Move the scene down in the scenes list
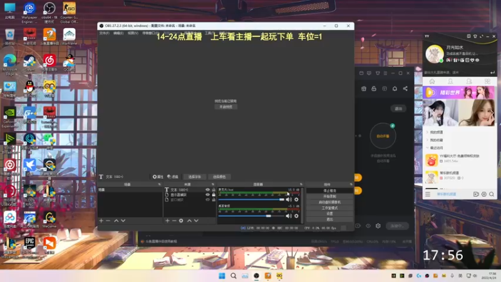 (x=123, y=221)
